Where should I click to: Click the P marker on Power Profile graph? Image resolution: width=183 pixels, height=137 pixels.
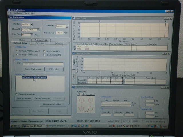[166, 21]
